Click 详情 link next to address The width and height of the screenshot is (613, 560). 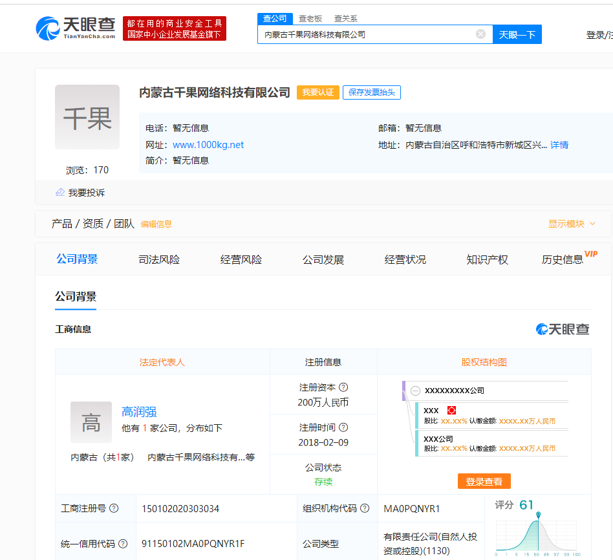click(x=559, y=145)
